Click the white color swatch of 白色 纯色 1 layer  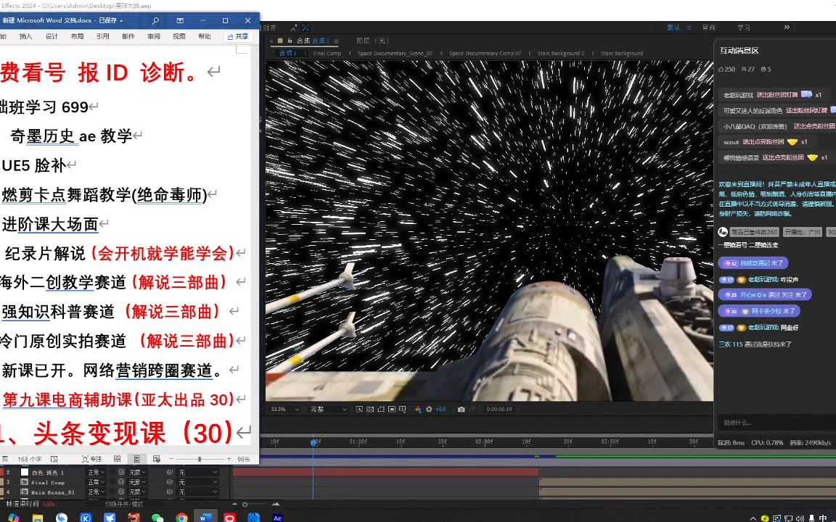(x=25, y=473)
